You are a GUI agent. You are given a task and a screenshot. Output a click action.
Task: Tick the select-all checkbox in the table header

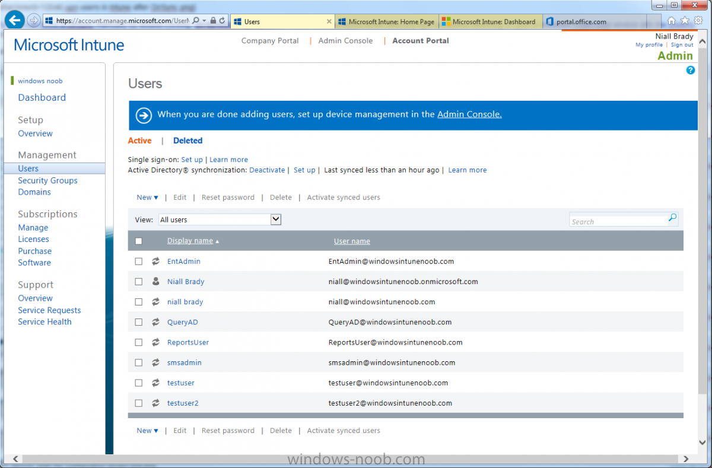click(x=139, y=241)
